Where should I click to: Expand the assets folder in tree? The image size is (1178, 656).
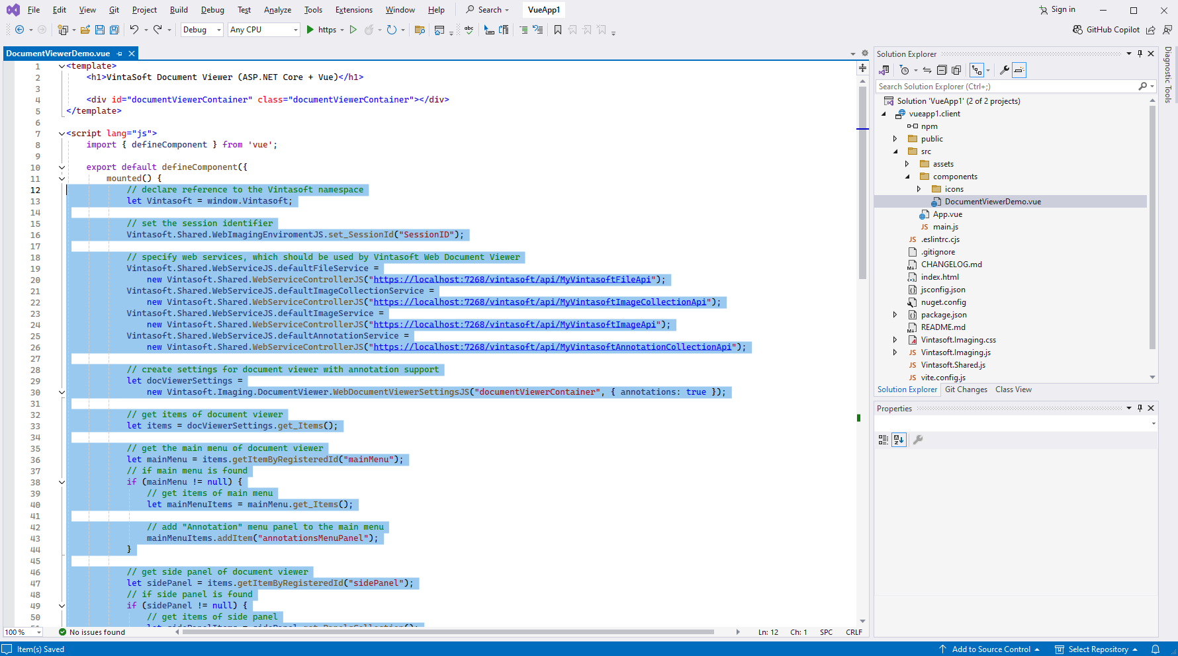click(x=907, y=164)
